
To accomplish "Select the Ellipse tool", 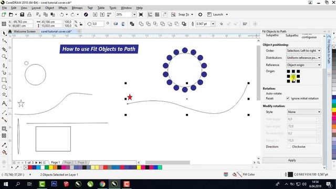I will tap(4, 87).
